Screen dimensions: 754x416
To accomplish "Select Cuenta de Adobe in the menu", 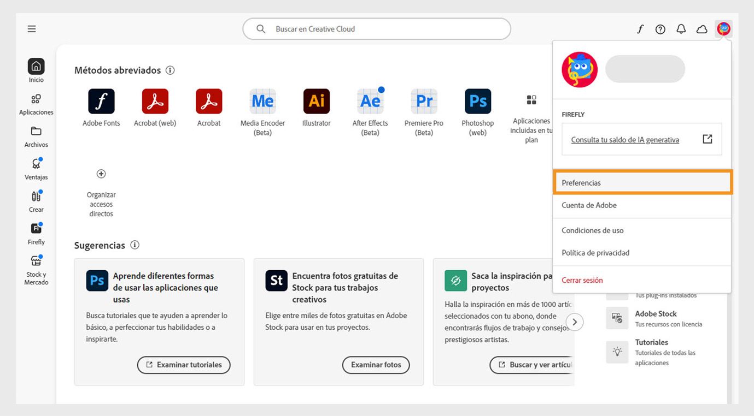I will pos(642,205).
